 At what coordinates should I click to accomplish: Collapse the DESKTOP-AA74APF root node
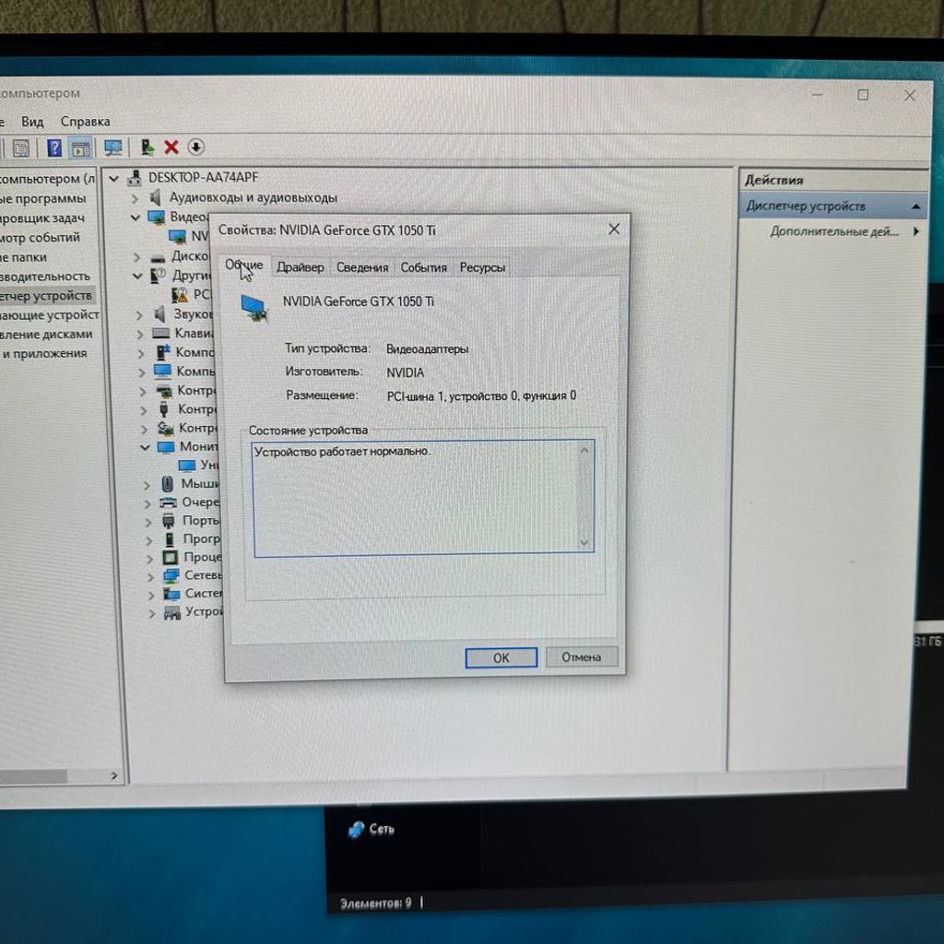(x=113, y=178)
